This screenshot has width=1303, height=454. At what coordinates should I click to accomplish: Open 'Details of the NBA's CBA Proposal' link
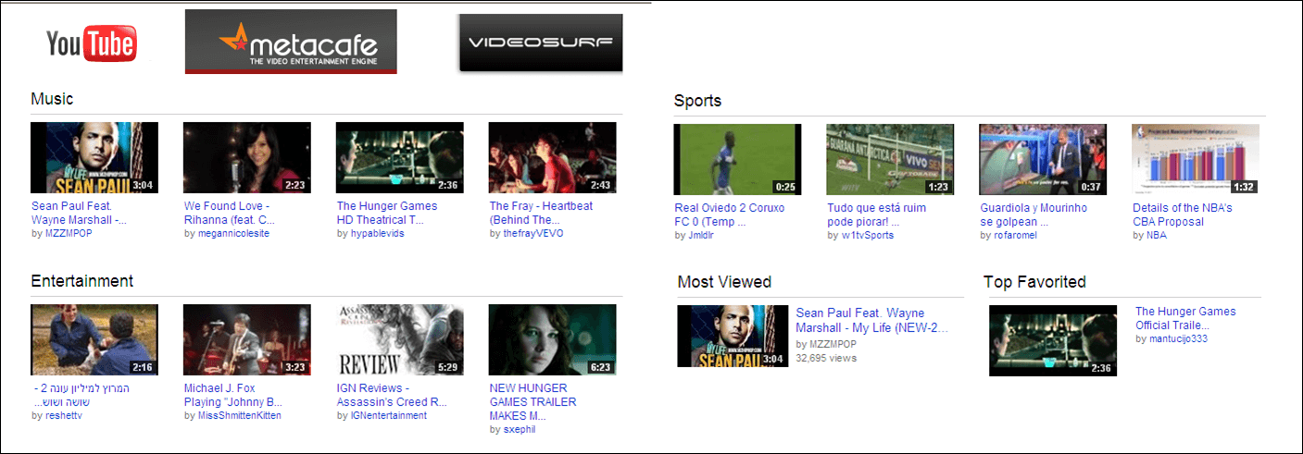[1183, 215]
